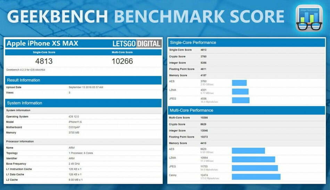Select Memory Score 4410 in multi-core section
This screenshot has width=330, height=190.
click(x=204, y=143)
